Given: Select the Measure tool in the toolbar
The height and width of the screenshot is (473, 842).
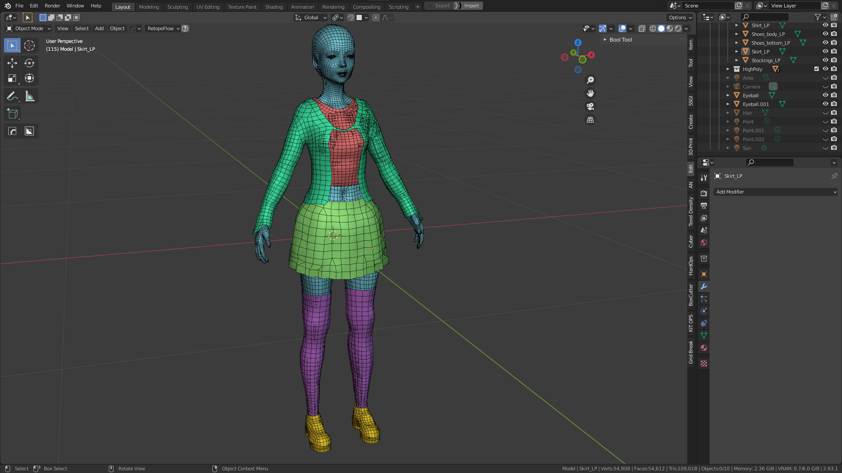Looking at the screenshot, I should (29, 95).
